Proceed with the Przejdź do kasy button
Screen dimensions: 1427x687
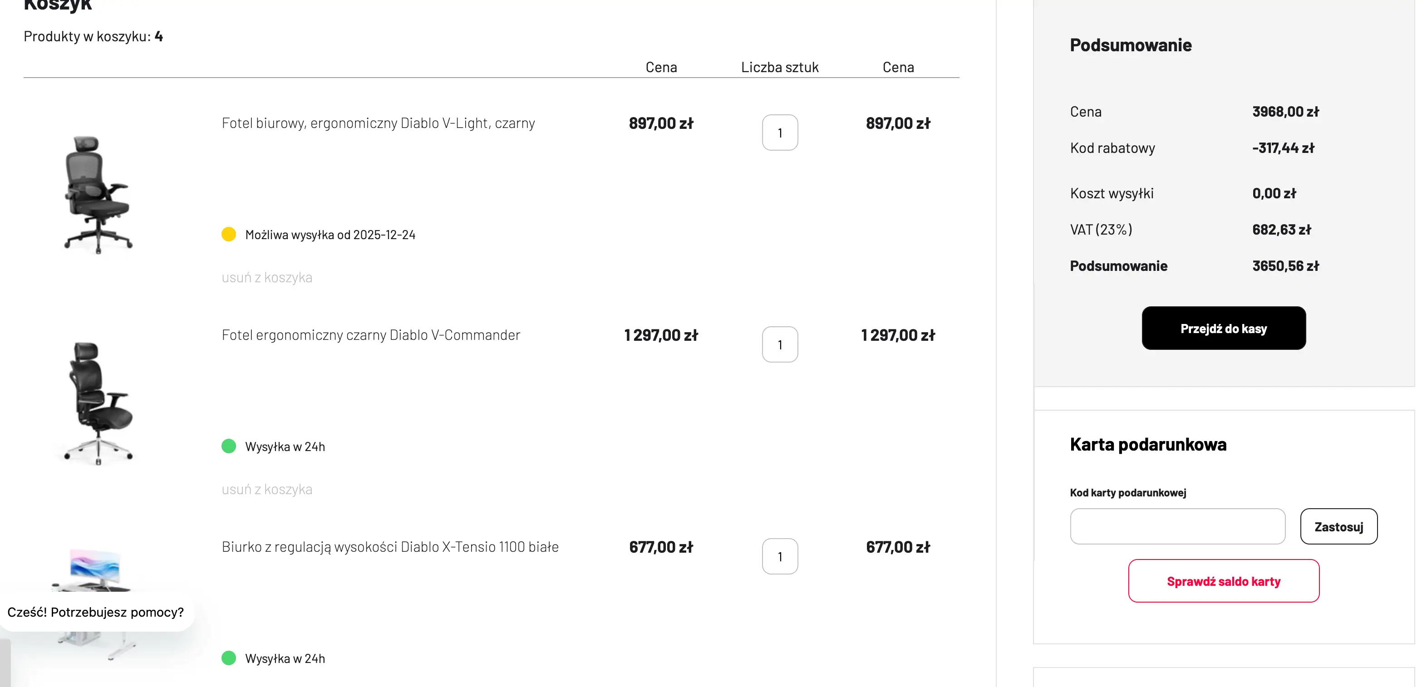(x=1224, y=329)
